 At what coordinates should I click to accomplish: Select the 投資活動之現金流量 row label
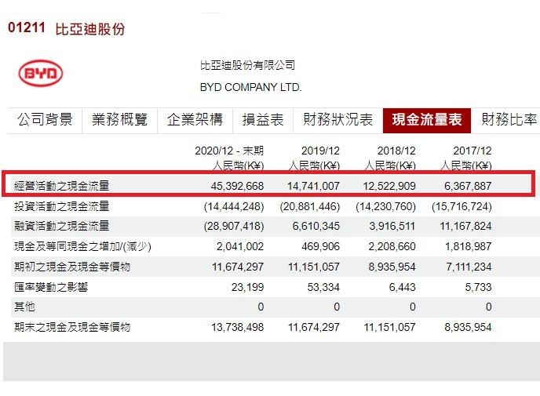tap(62, 206)
